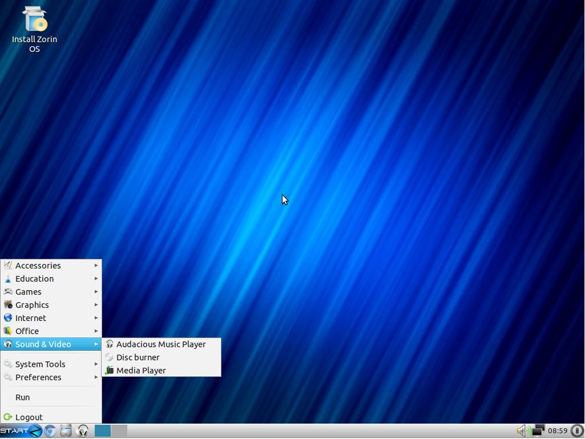The image size is (585, 439).
Task: Open the file manager taskbar icon
Action: (66, 431)
